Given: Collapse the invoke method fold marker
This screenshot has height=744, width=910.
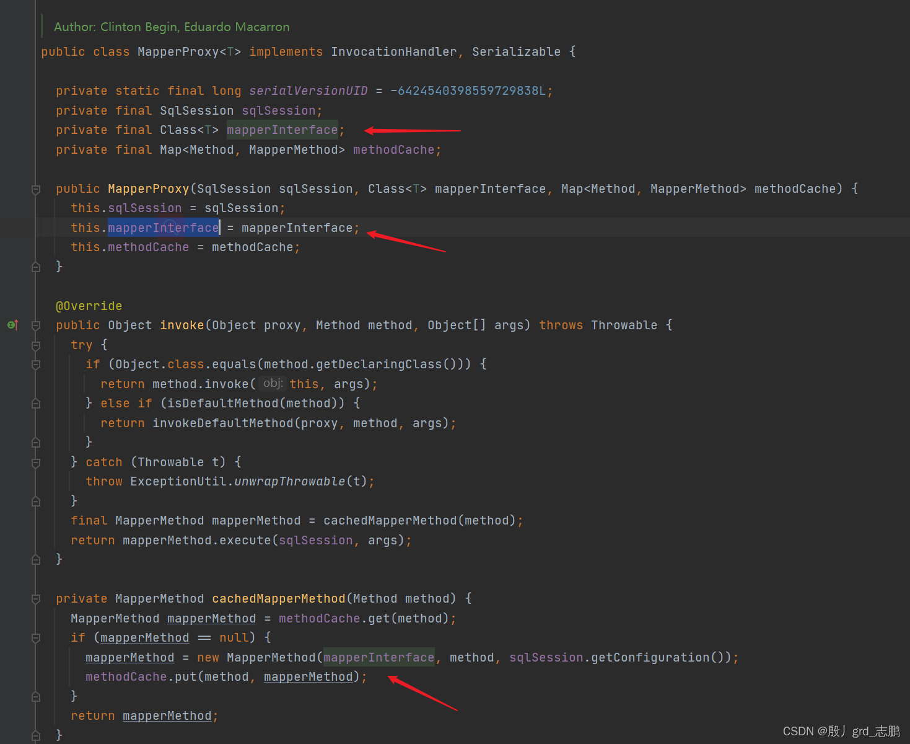Looking at the screenshot, I should [36, 325].
